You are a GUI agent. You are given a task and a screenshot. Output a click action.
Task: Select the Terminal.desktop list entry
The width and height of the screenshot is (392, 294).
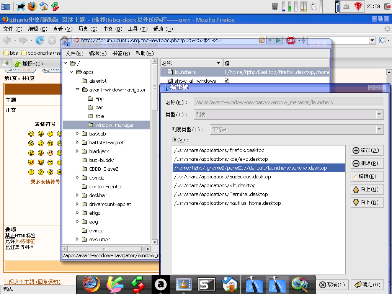(x=259, y=194)
